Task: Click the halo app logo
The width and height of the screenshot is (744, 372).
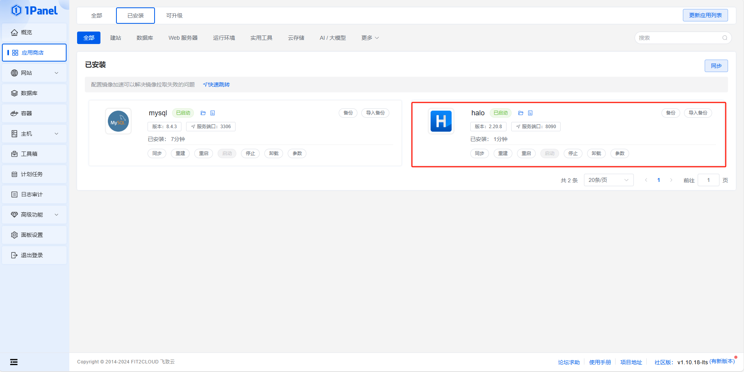Action: click(x=441, y=121)
